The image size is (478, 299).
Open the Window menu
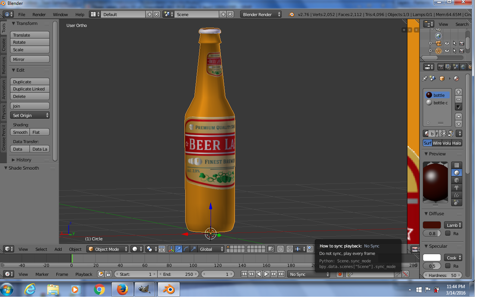60,14
